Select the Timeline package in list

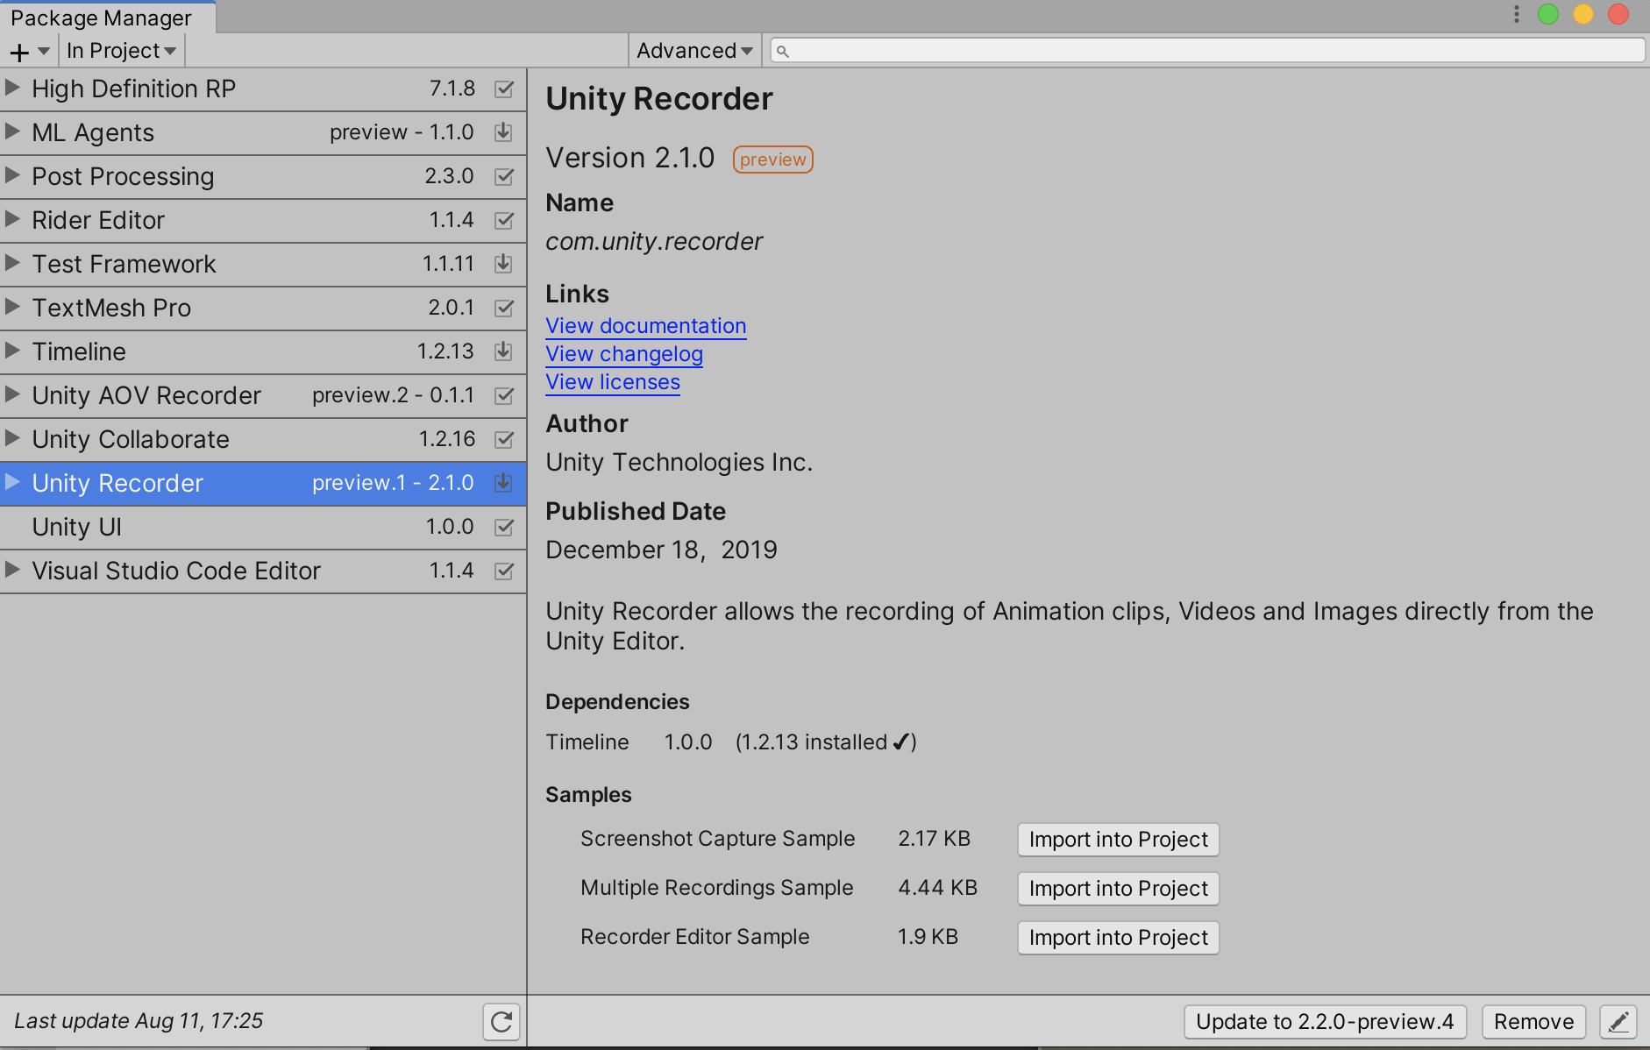263,351
